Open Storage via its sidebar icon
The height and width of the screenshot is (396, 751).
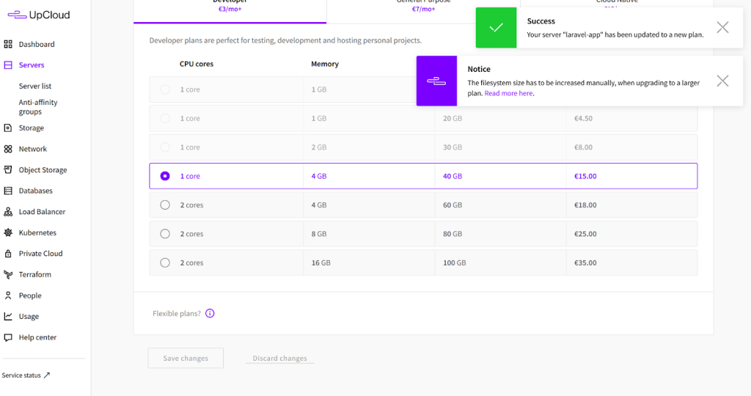click(8, 128)
